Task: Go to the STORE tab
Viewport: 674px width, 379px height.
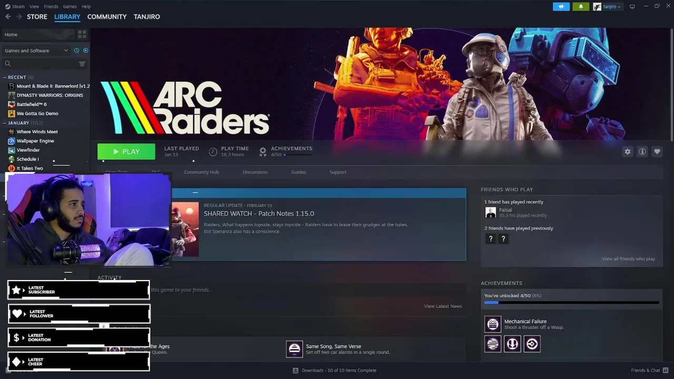Action: (37, 17)
